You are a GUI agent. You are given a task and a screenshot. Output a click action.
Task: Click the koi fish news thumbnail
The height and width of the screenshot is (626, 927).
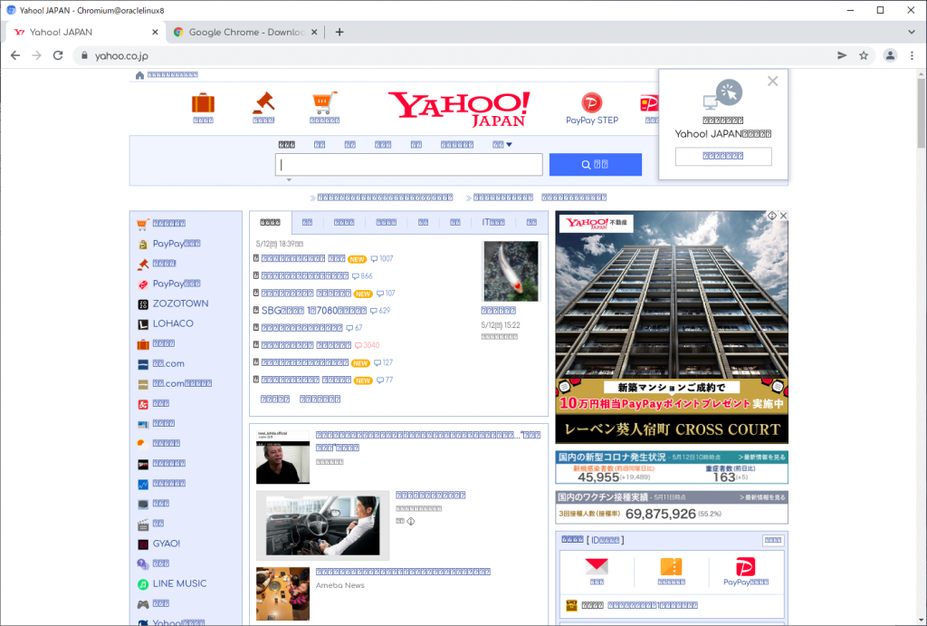coord(511,272)
